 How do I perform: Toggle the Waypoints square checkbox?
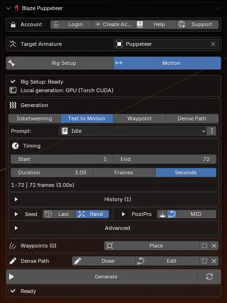coord(204,246)
